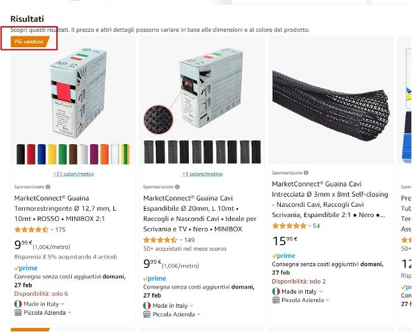Viewport: 412px width, 332px height.
Task: Expand Made in Italy on the Espandibile Ø 20mm product
Action: point(191,306)
